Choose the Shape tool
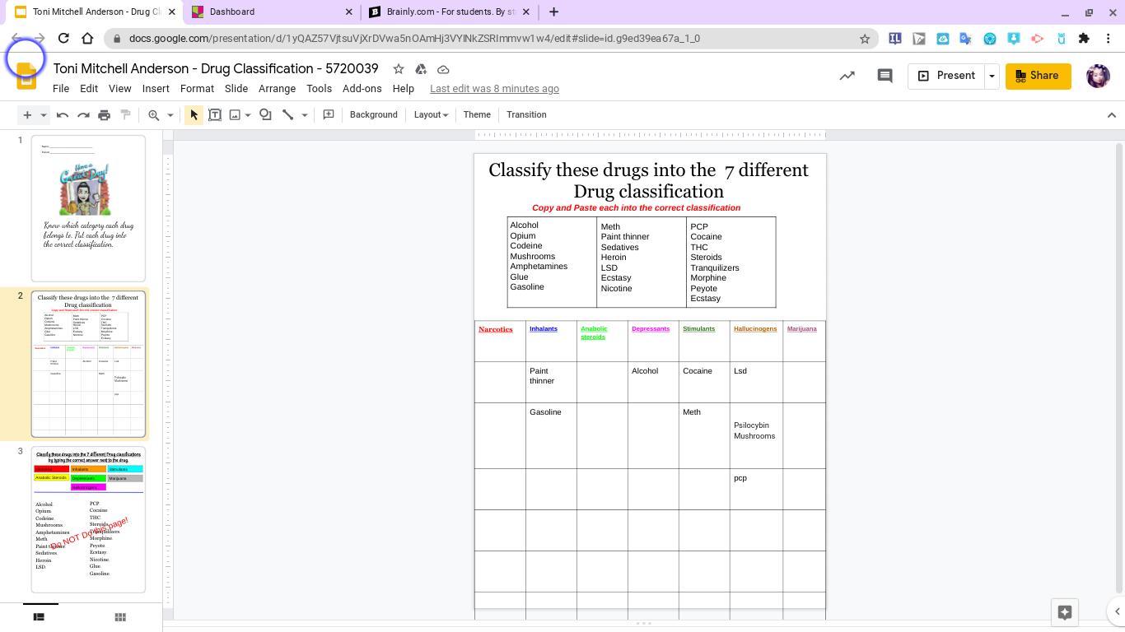This screenshot has height=632, width=1125. 265,115
